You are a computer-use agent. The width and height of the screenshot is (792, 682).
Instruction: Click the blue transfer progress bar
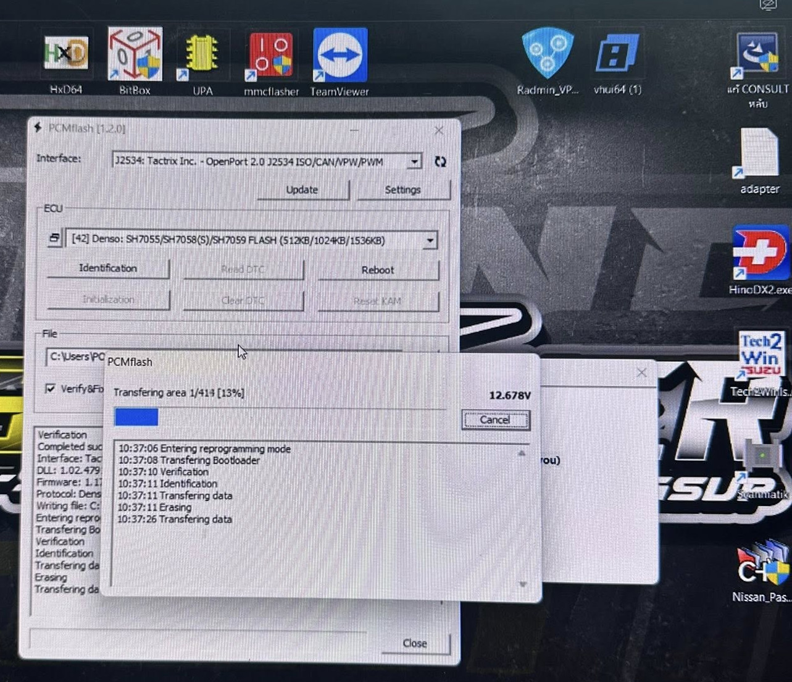pos(136,418)
